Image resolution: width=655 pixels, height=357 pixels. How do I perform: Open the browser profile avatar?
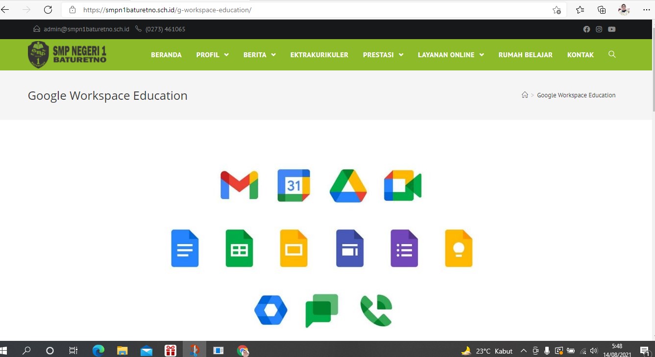click(x=624, y=10)
